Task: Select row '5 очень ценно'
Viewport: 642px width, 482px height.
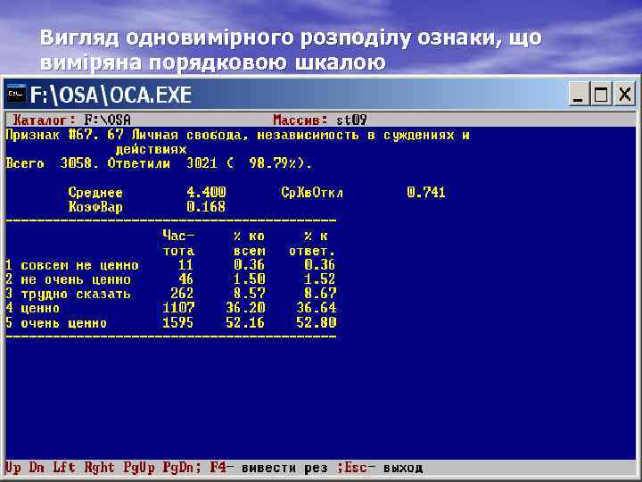Action: pos(170,323)
